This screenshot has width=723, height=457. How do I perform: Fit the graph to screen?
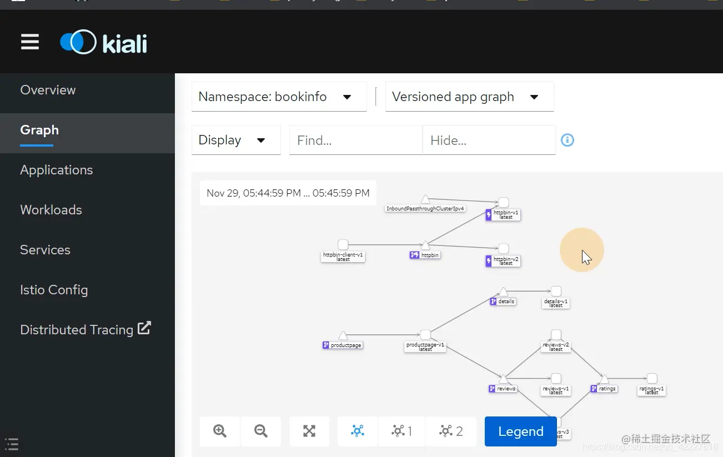click(309, 431)
